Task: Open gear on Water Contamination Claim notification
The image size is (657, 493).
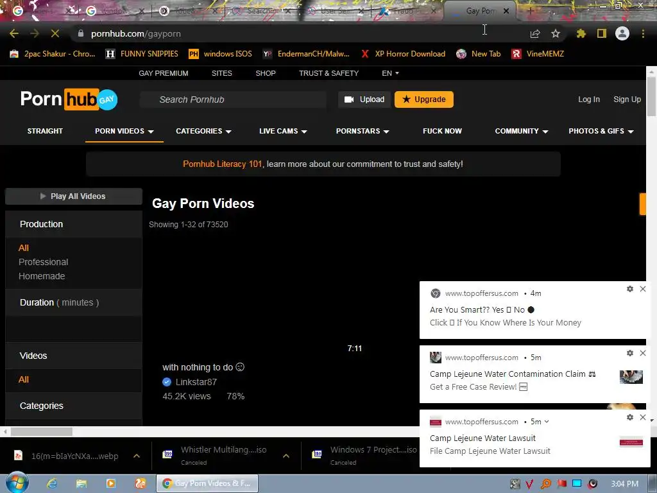Action: click(x=630, y=353)
